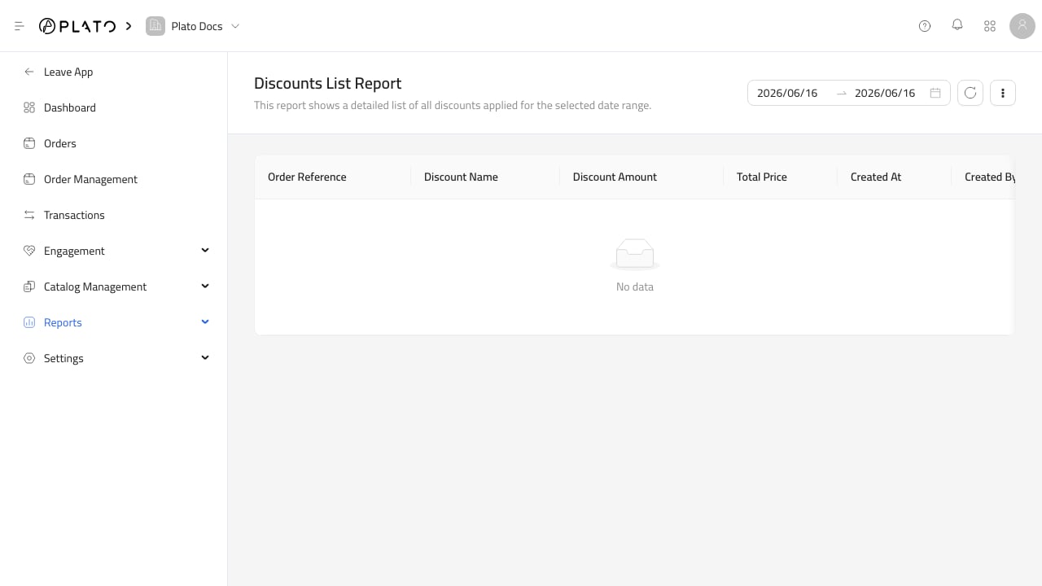1042x586 pixels.
Task: Open the user avatar menu
Action: [x=1022, y=26]
